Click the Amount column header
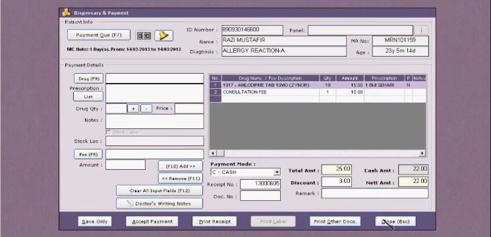The width and height of the screenshot is (491, 237). pyautogui.click(x=350, y=78)
